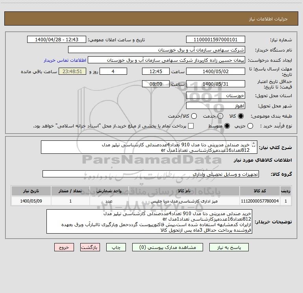Click the ایجاد کننده درخواست field
This screenshot has width=303, height=293.
click(166, 60)
